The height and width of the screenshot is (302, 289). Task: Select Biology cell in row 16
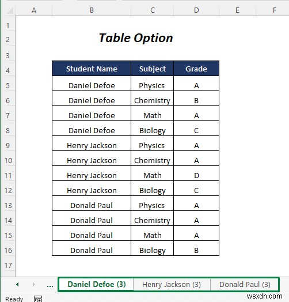click(x=153, y=250)
